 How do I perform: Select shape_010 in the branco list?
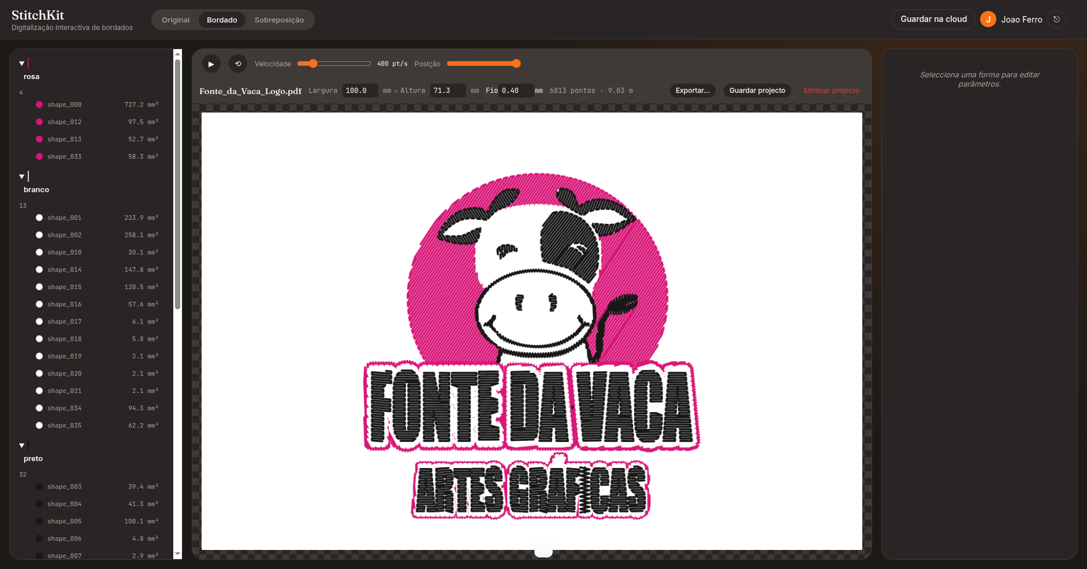96,252
